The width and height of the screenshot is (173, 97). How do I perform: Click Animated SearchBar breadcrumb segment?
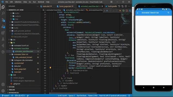(54, 10)
